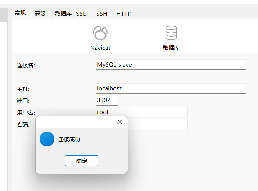Click the 主机: label
The image size is (258, 191).
[23, 89]
